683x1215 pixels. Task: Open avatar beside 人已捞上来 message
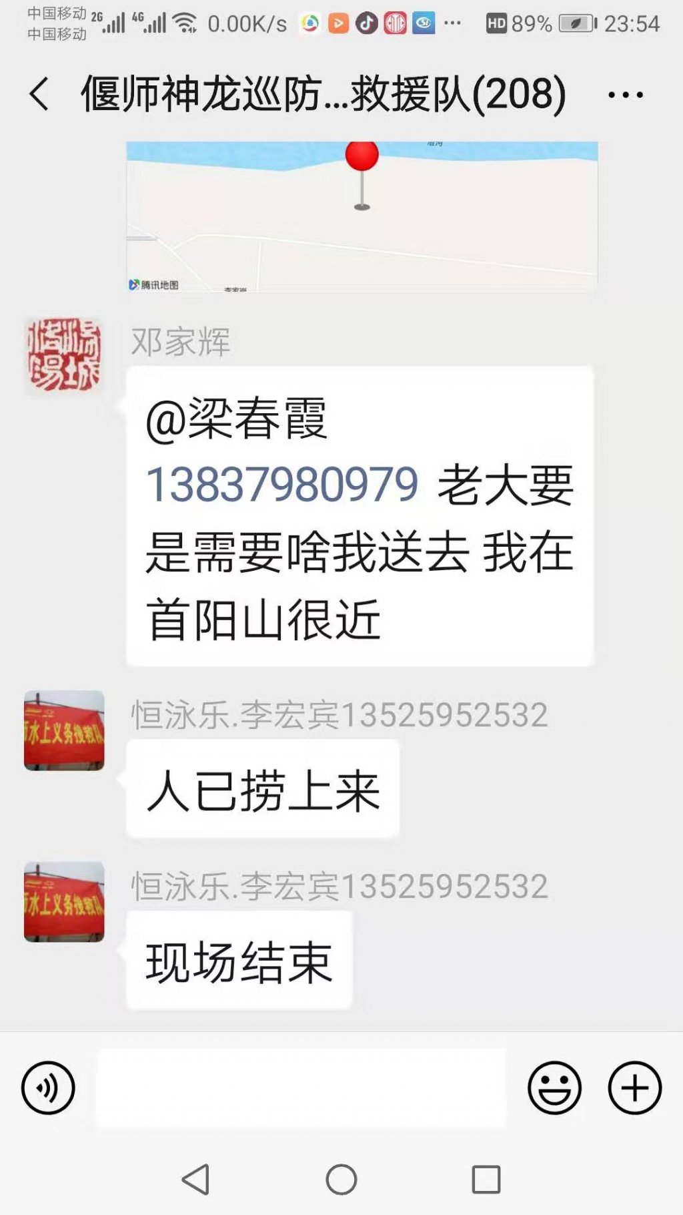pos(64,730)
